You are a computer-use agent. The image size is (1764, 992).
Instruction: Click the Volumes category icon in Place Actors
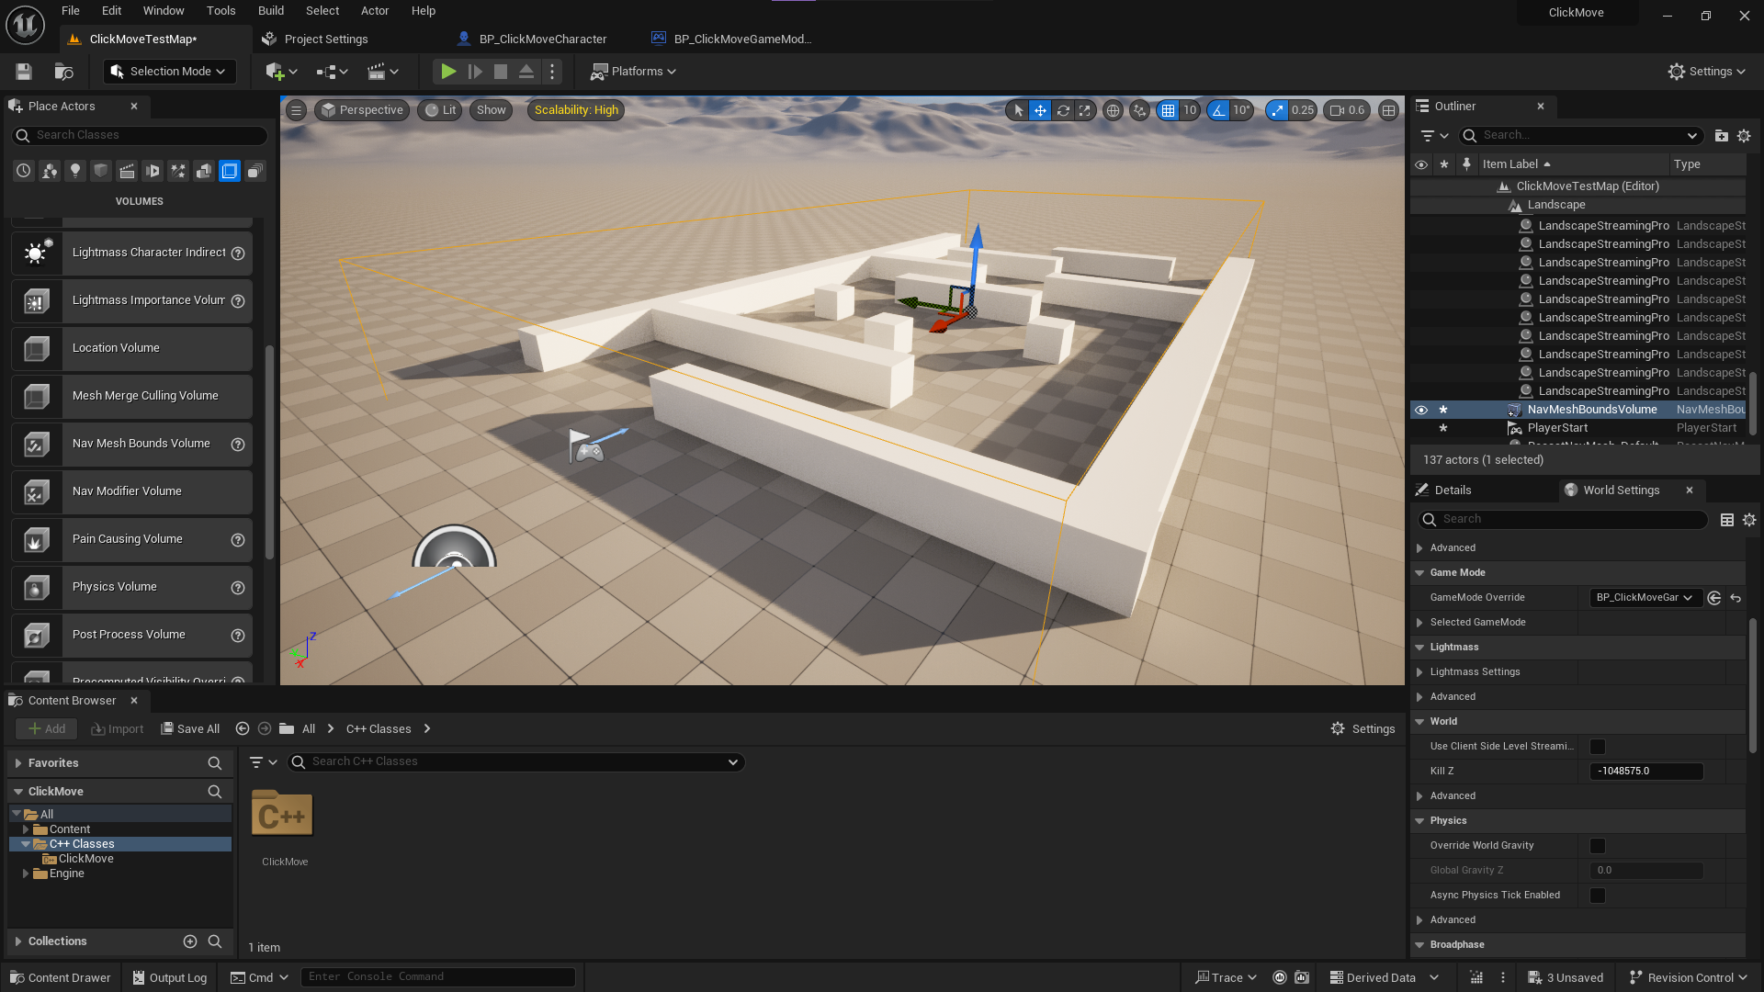click(230, 171)
